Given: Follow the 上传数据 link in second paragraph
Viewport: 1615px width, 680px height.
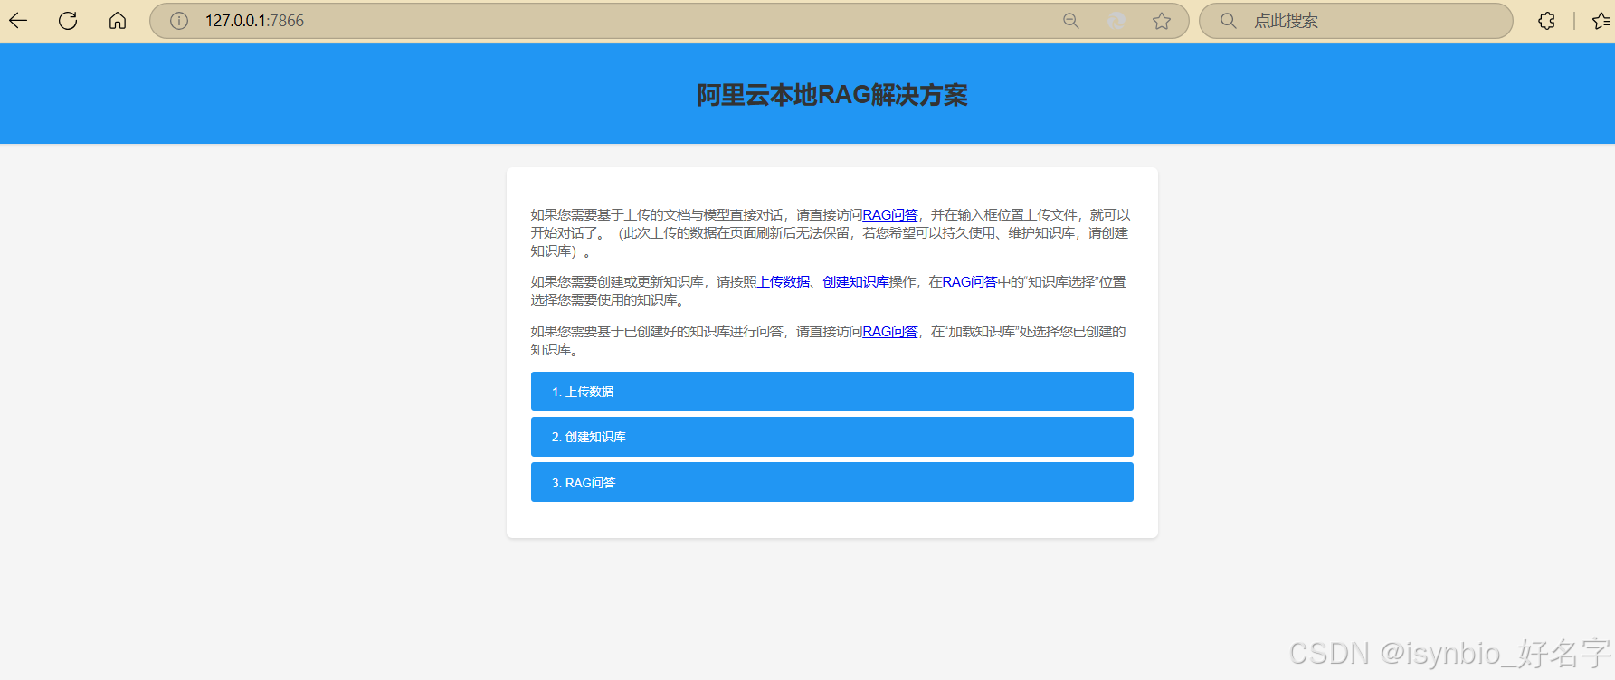Looking at the screenshot, I should click(784, 281).
